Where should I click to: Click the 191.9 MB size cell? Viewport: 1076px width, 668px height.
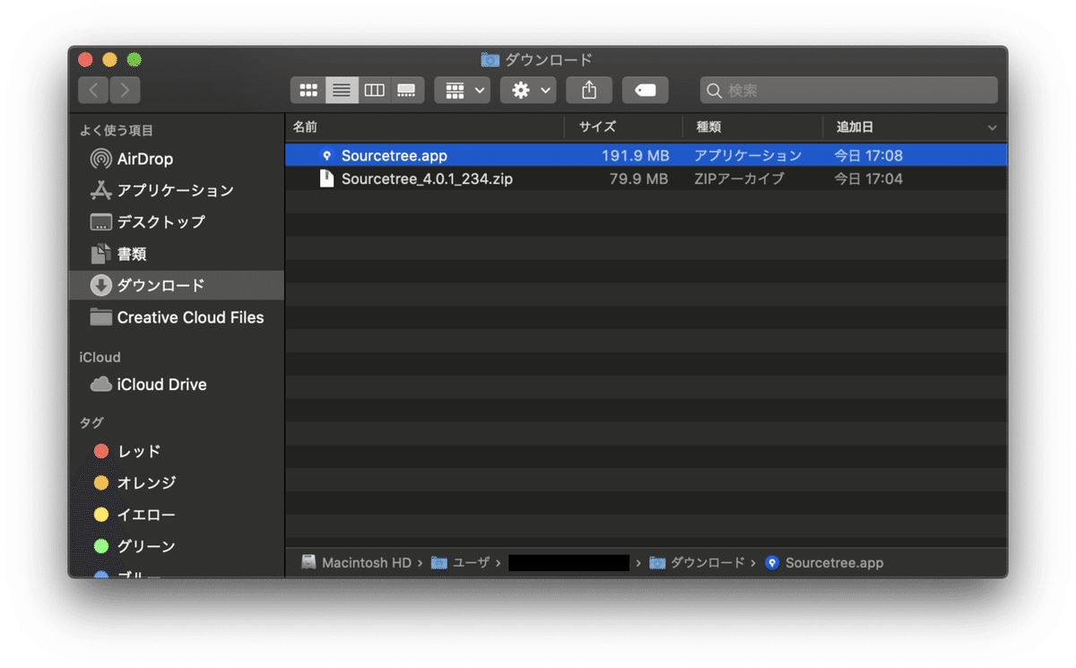(635, 155)
